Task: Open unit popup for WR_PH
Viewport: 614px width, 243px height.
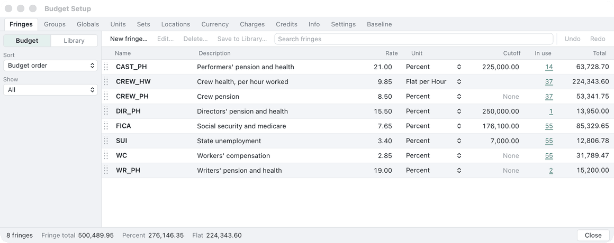Action: pyautogui.click(x=434, y=170)
